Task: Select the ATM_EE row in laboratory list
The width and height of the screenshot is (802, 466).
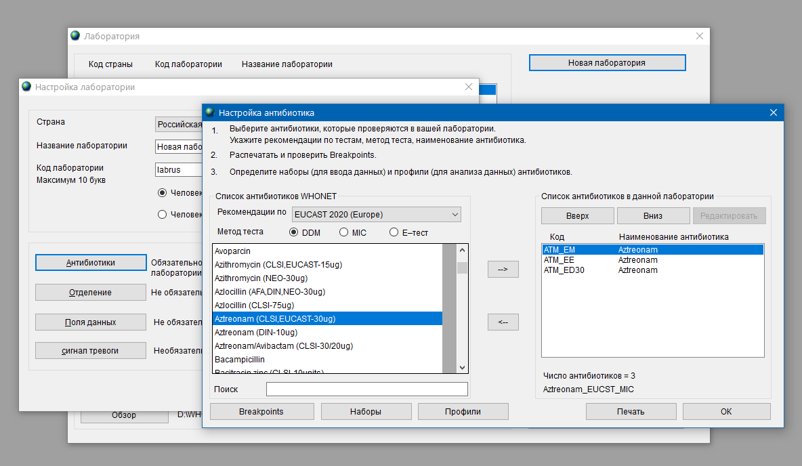Action: click(x=653, y=260)
